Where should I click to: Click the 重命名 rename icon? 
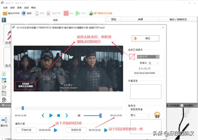pyautogui.click(x=4, y=120)
